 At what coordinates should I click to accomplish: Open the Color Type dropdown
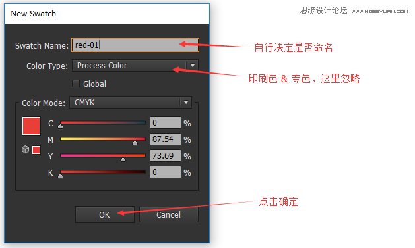[x=135, y=65]
